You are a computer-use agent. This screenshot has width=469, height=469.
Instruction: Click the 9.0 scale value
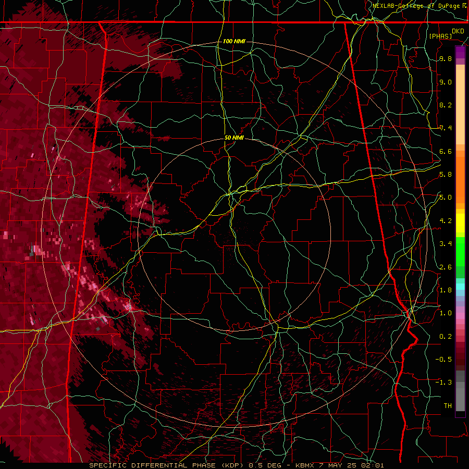coord(446,82)
